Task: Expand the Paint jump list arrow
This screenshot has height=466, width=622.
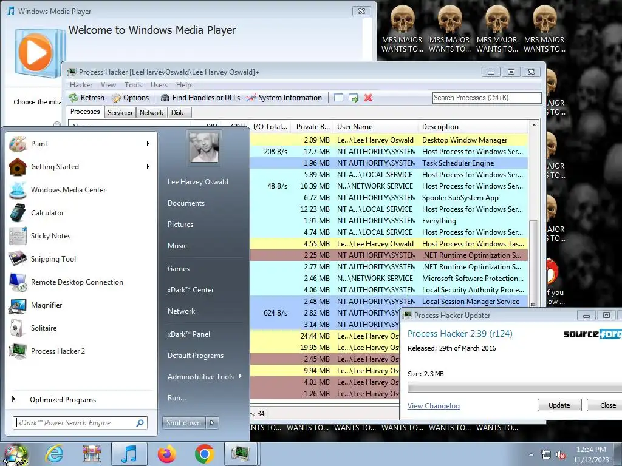Action: [148, 143]
